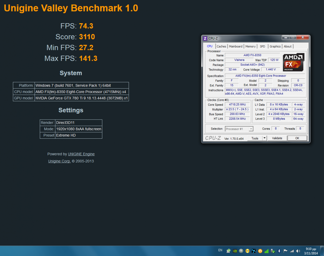Open the Action Center flag icon
Viewport: 324px width, 256px height.
pos(285,251)
